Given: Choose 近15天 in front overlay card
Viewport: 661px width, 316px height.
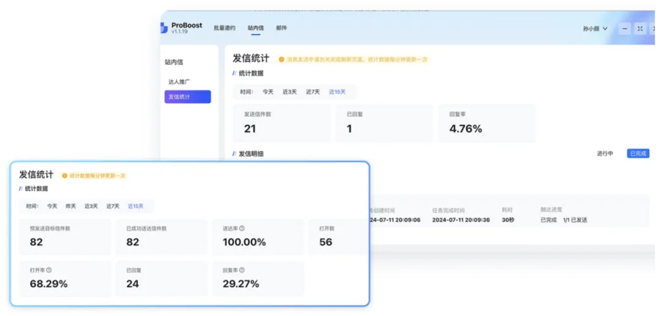Looking at the screenshot, I should pyautogui.click(x=136, y=206).
